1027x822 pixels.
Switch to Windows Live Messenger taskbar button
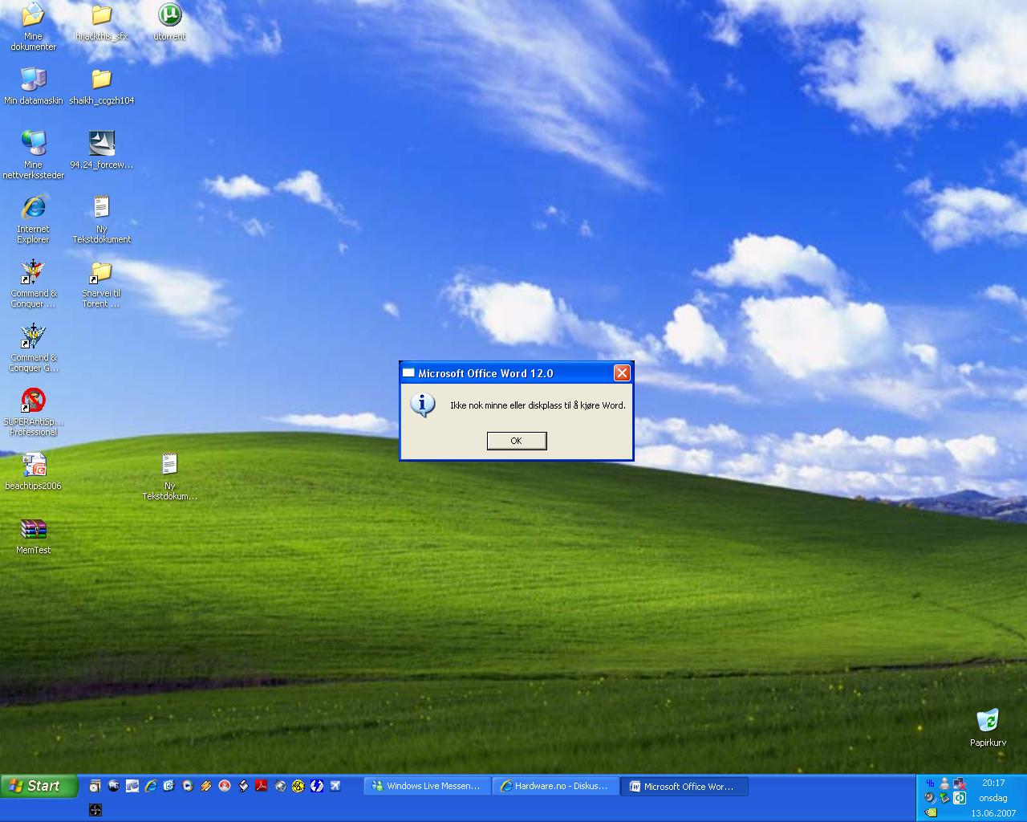pyautogui.click(x=426, y=787)
